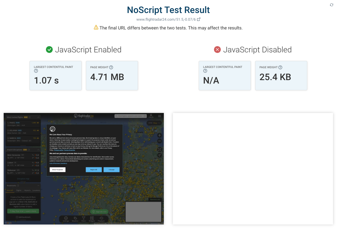337x231 pixels.
Task: Open the Widgets panel icon
Action: point(92,218)
